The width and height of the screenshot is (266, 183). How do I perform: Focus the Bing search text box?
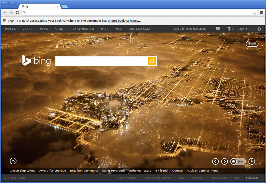[101, 61]
